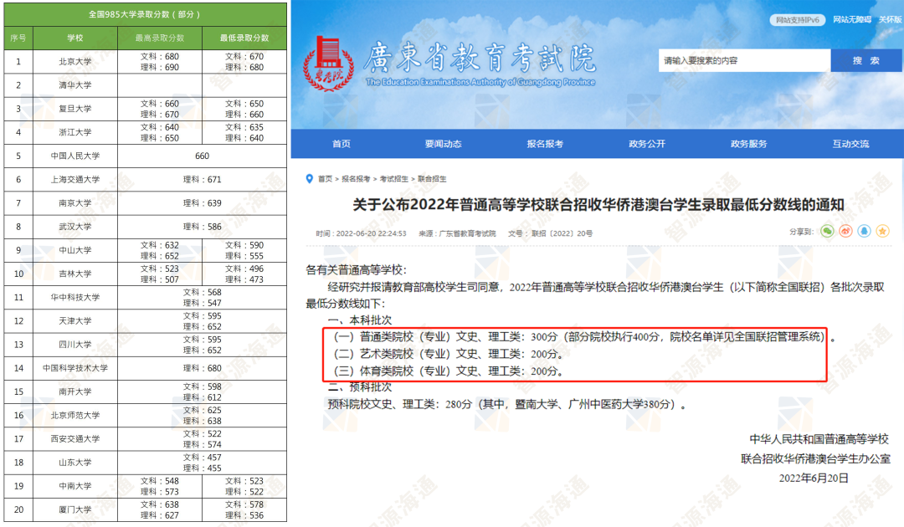
Task: Click the 体育类院校 200分 line
Action: point(448,371)
